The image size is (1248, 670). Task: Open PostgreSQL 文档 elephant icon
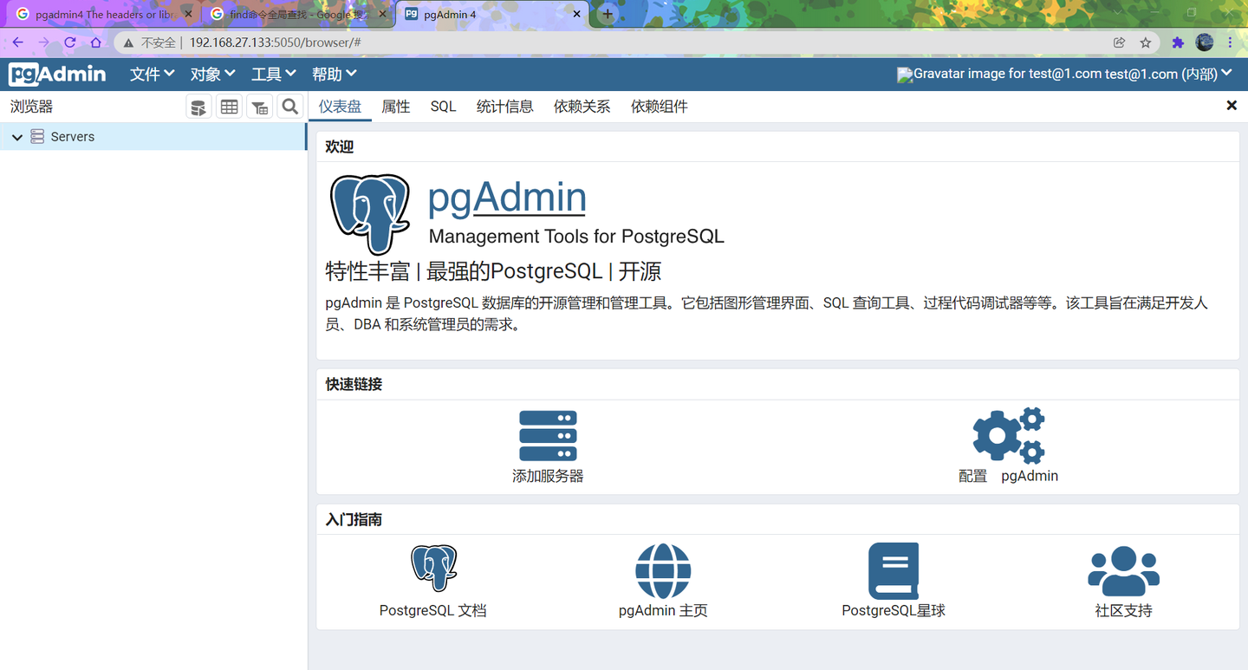433,569
